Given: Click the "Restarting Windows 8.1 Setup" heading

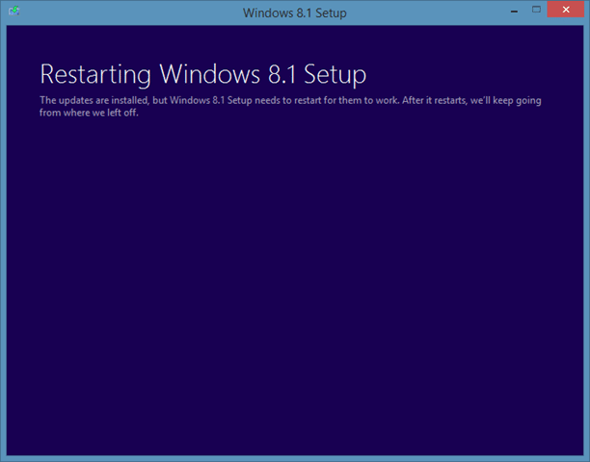Looking at the screenshot, I should [202, 75].
